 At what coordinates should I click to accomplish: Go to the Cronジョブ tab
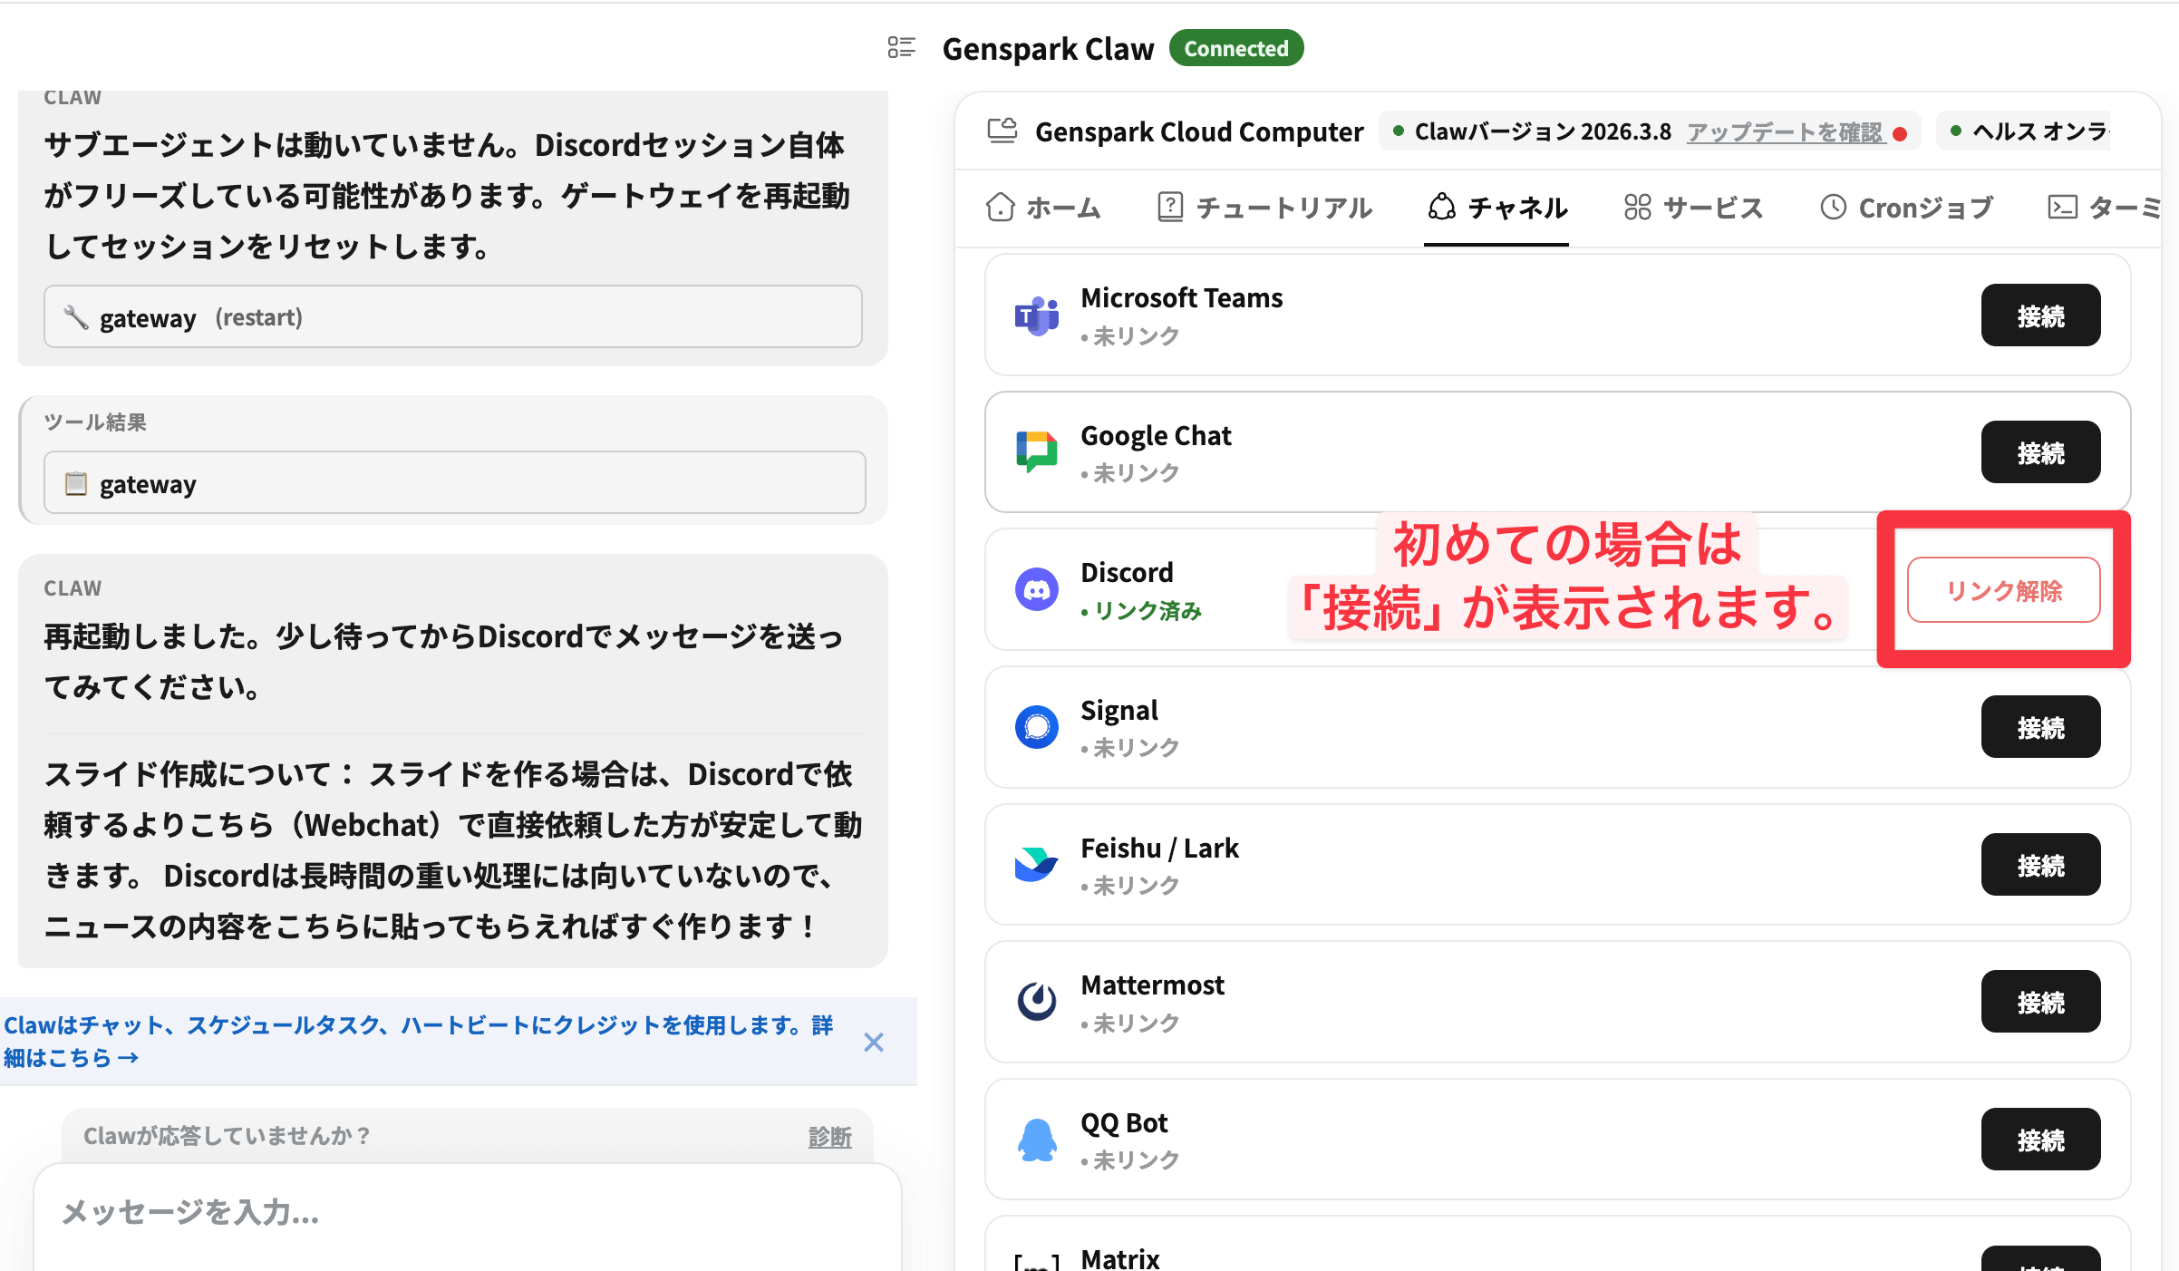(1906, 208)
